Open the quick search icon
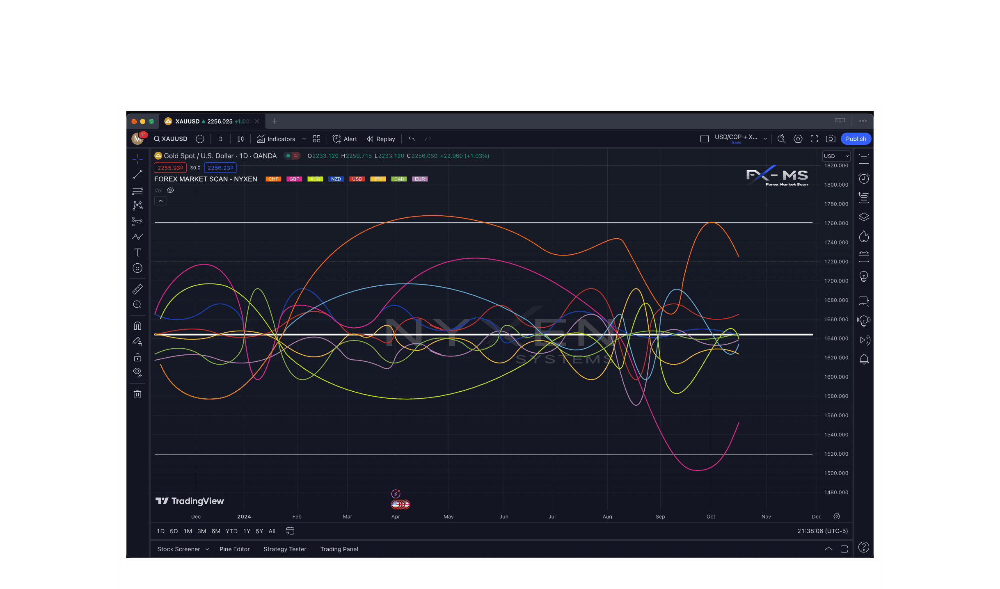Screen dimensions: 1000x589 tap(781, 139)
